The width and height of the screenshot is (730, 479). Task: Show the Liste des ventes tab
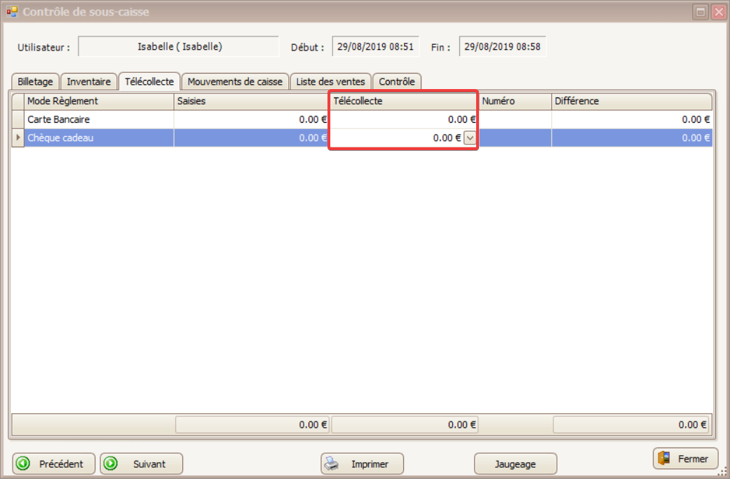point(330,81)
